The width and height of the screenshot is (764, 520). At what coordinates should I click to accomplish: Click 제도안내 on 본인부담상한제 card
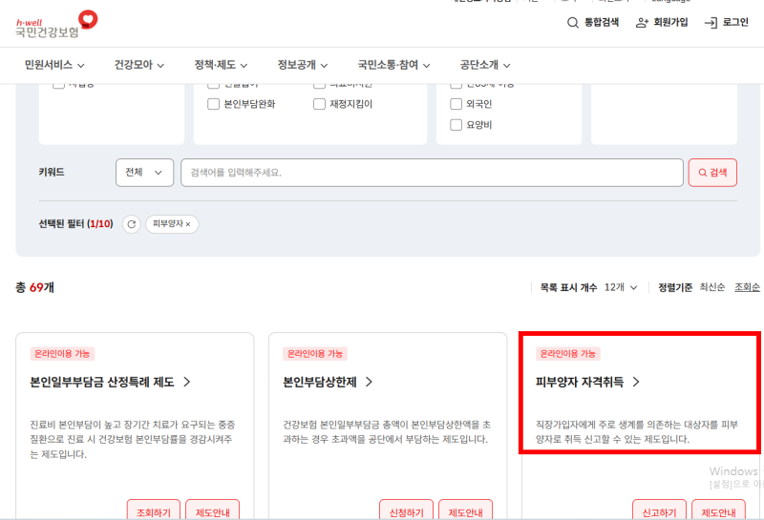tap(465, 510)
